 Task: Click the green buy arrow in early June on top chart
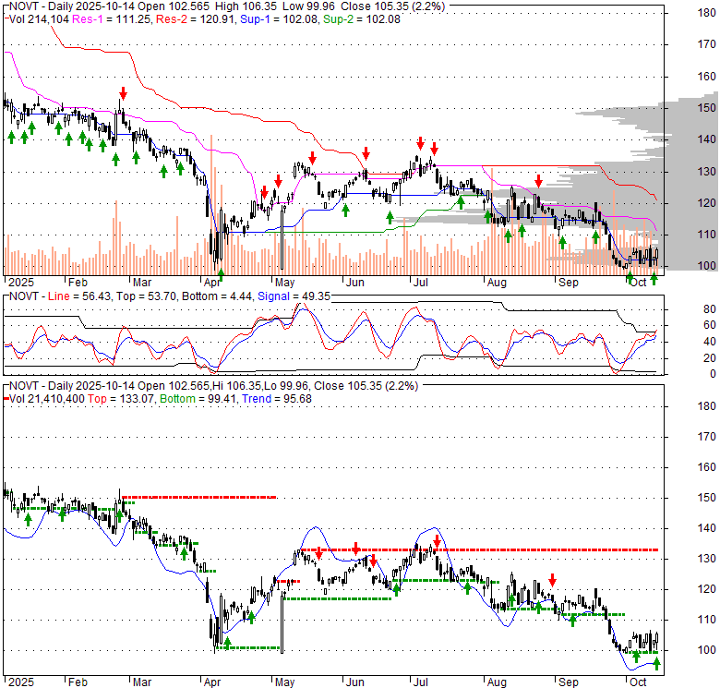coord(346,211)
